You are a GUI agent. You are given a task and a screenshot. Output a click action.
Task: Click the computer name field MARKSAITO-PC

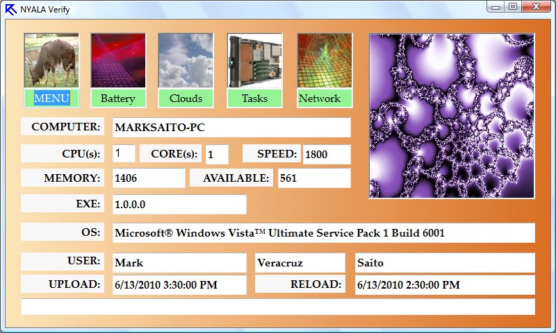231,128
